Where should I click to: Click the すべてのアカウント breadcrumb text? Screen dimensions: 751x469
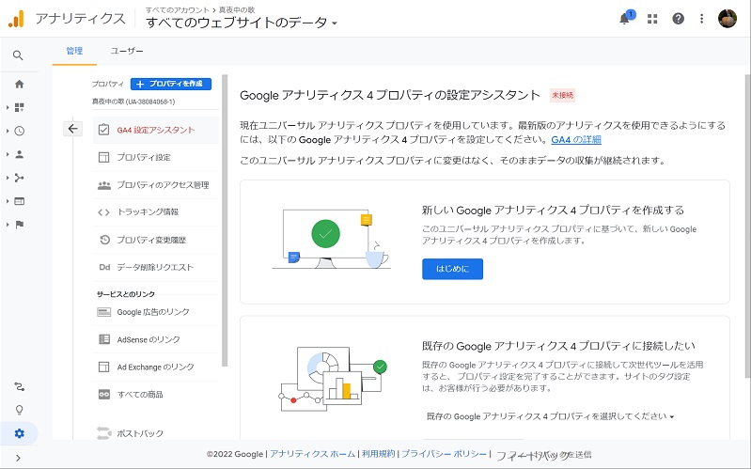tap(178, 9)
